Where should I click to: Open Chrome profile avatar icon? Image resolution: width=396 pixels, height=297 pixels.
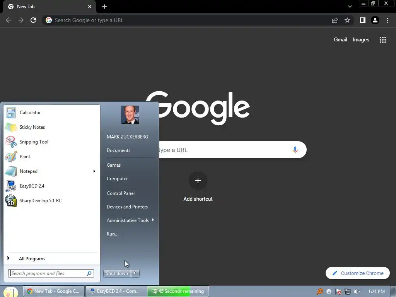(375, 20)
